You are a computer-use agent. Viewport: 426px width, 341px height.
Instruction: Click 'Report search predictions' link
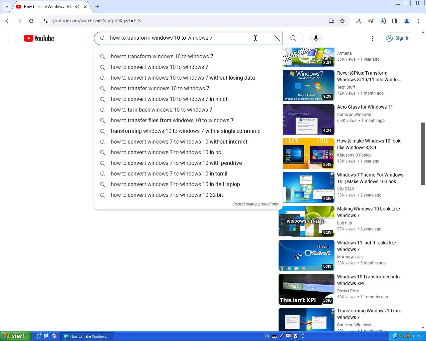[x=255, y=204]
